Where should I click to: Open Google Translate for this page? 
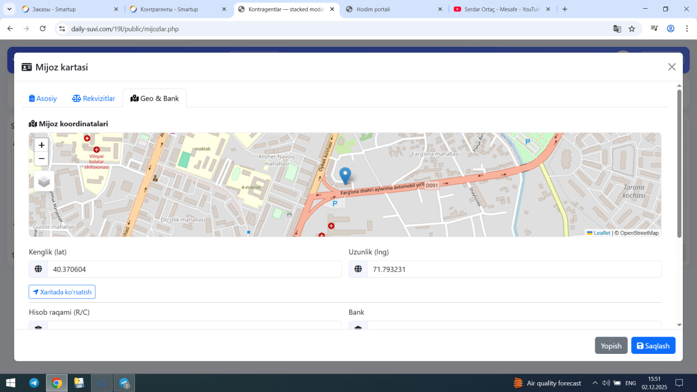tap(617, 29)
